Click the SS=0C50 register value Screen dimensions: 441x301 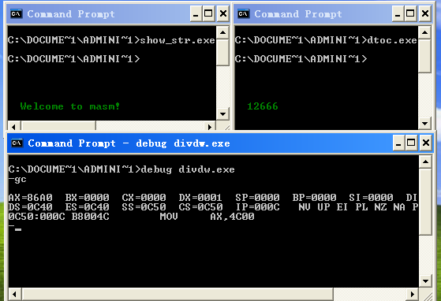tap(144, 207)
